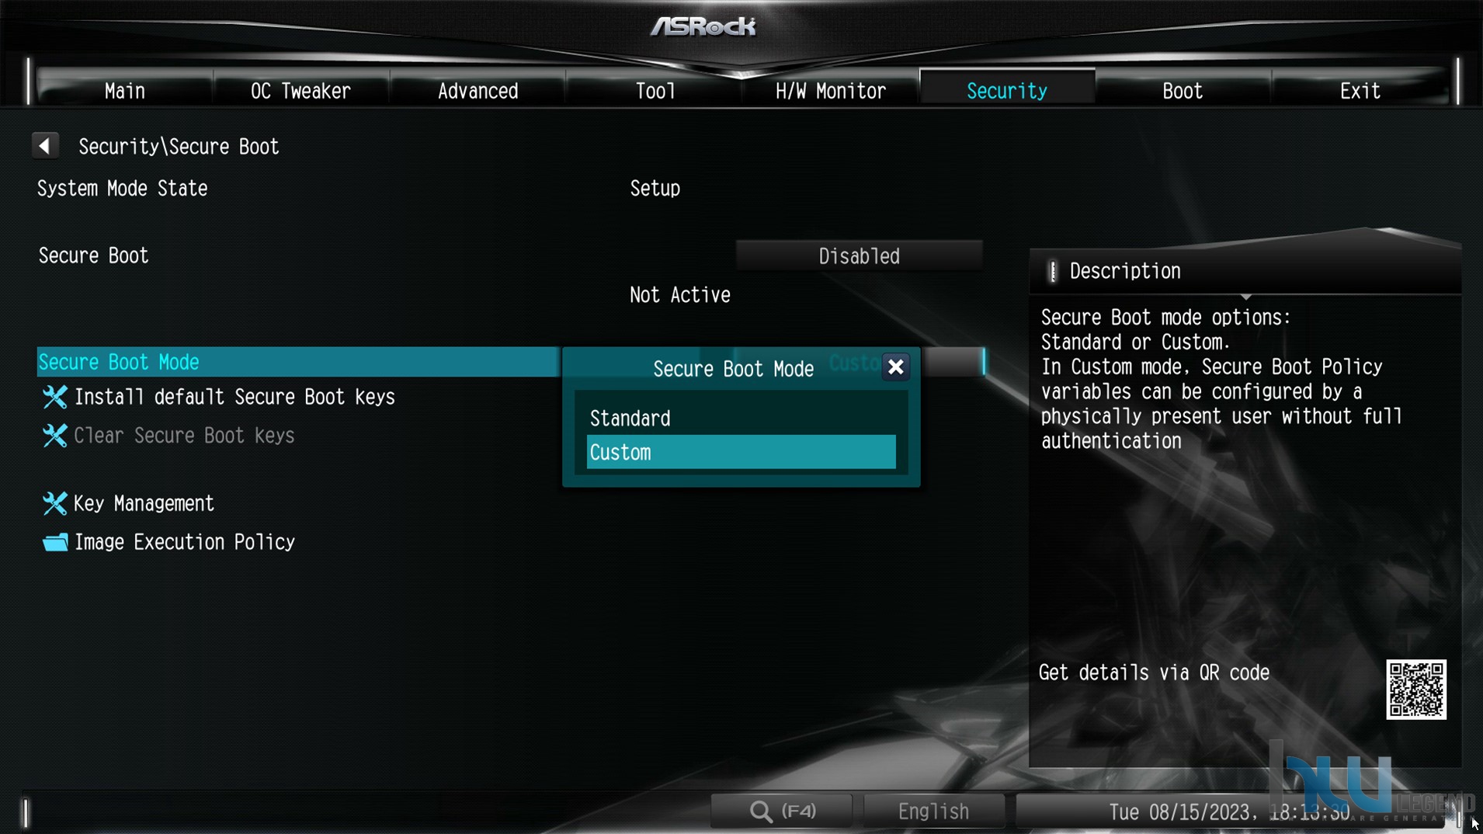Click the Secure Boot Mode popup title
Screen dimensions: 1483x834
tap(733, 369)
